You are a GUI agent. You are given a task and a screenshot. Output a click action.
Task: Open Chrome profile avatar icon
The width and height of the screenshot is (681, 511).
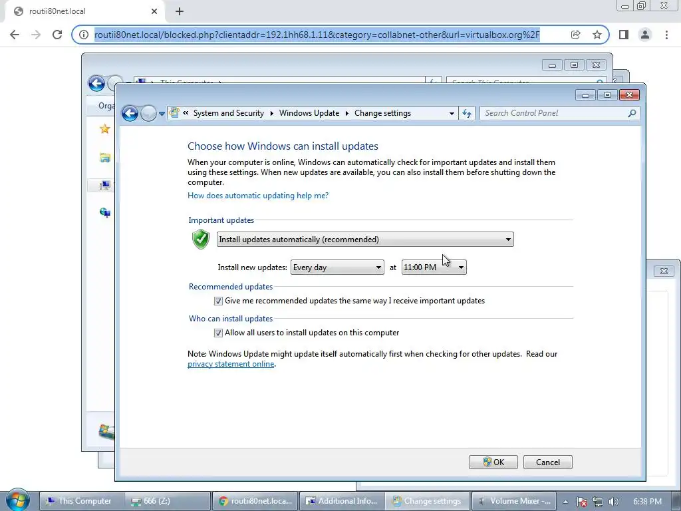[645, 35]
